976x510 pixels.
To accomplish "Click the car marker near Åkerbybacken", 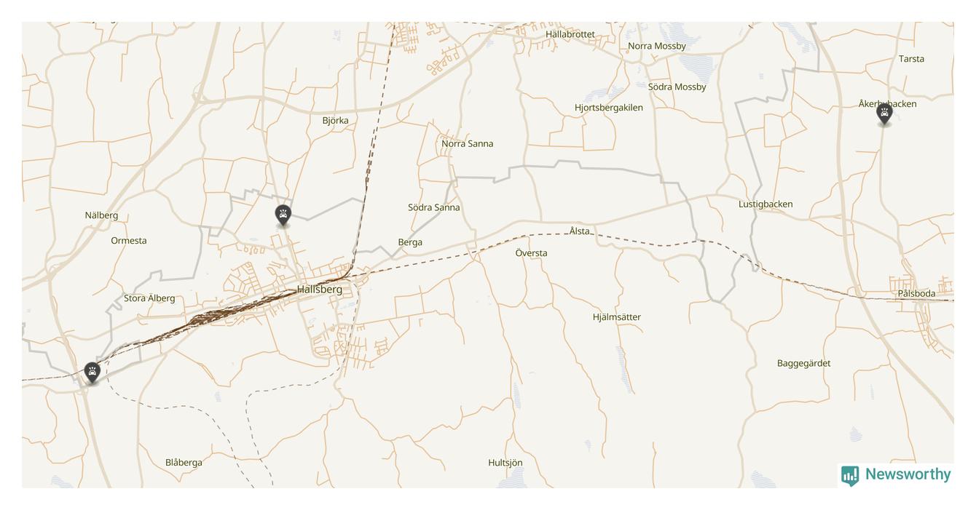I will 884,113.
